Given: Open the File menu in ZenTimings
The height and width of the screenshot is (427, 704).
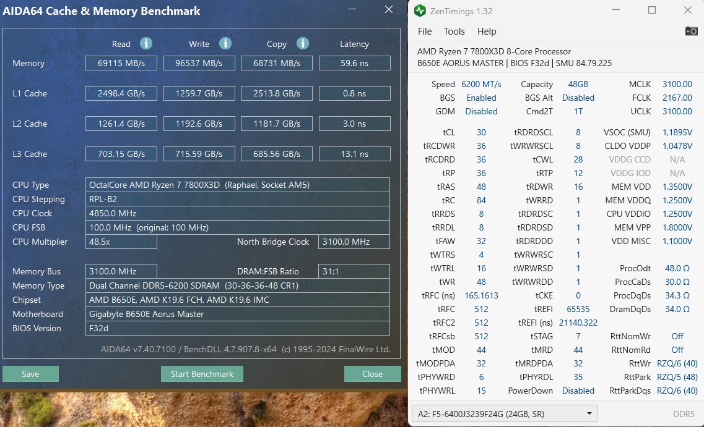Looking at the screenshot, I should coord(424,32).
